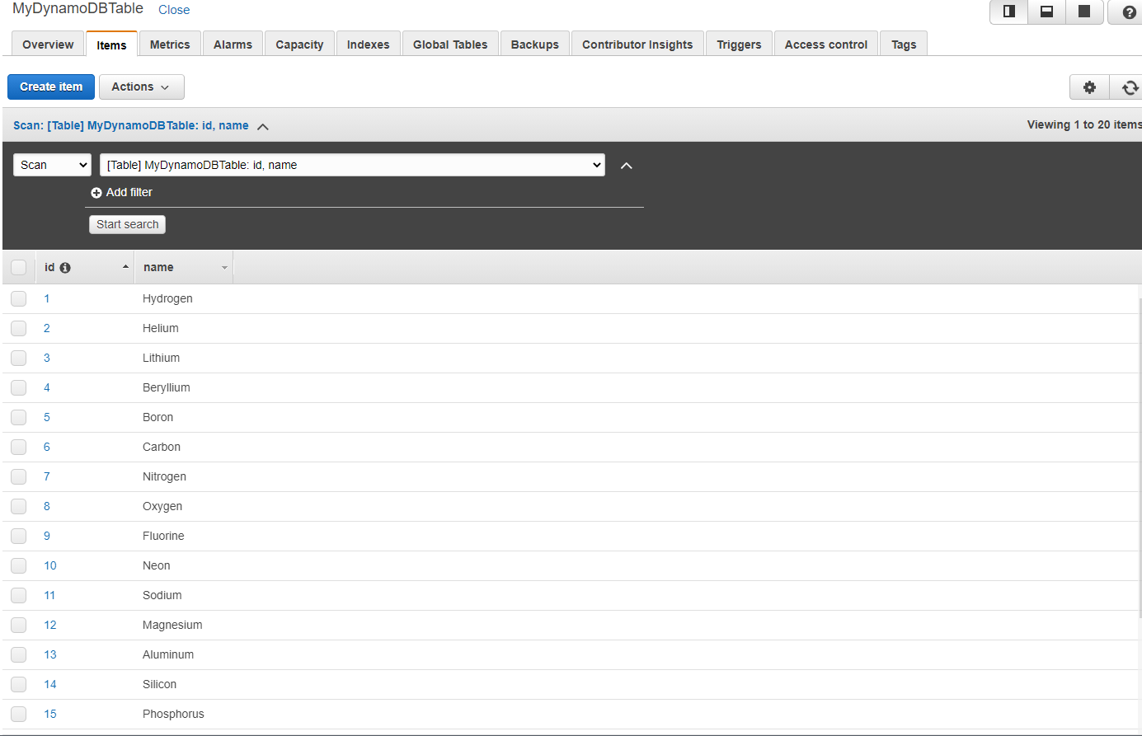
Task: Open table settings gear icon
Action: point(1089,87)
